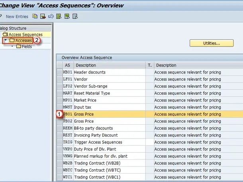Click the Trigger Access Sequences description cell

(110, 142)
